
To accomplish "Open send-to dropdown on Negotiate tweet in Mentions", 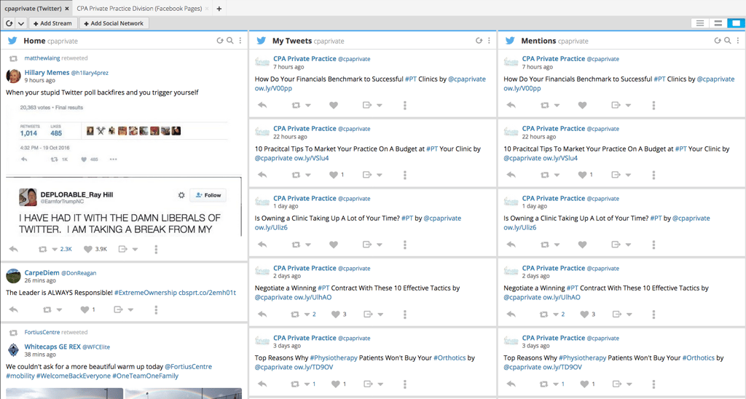I will click(x=629, y=315).
